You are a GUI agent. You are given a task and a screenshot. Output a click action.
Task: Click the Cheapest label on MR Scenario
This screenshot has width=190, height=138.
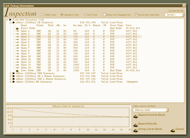click(x=132, y=82)
